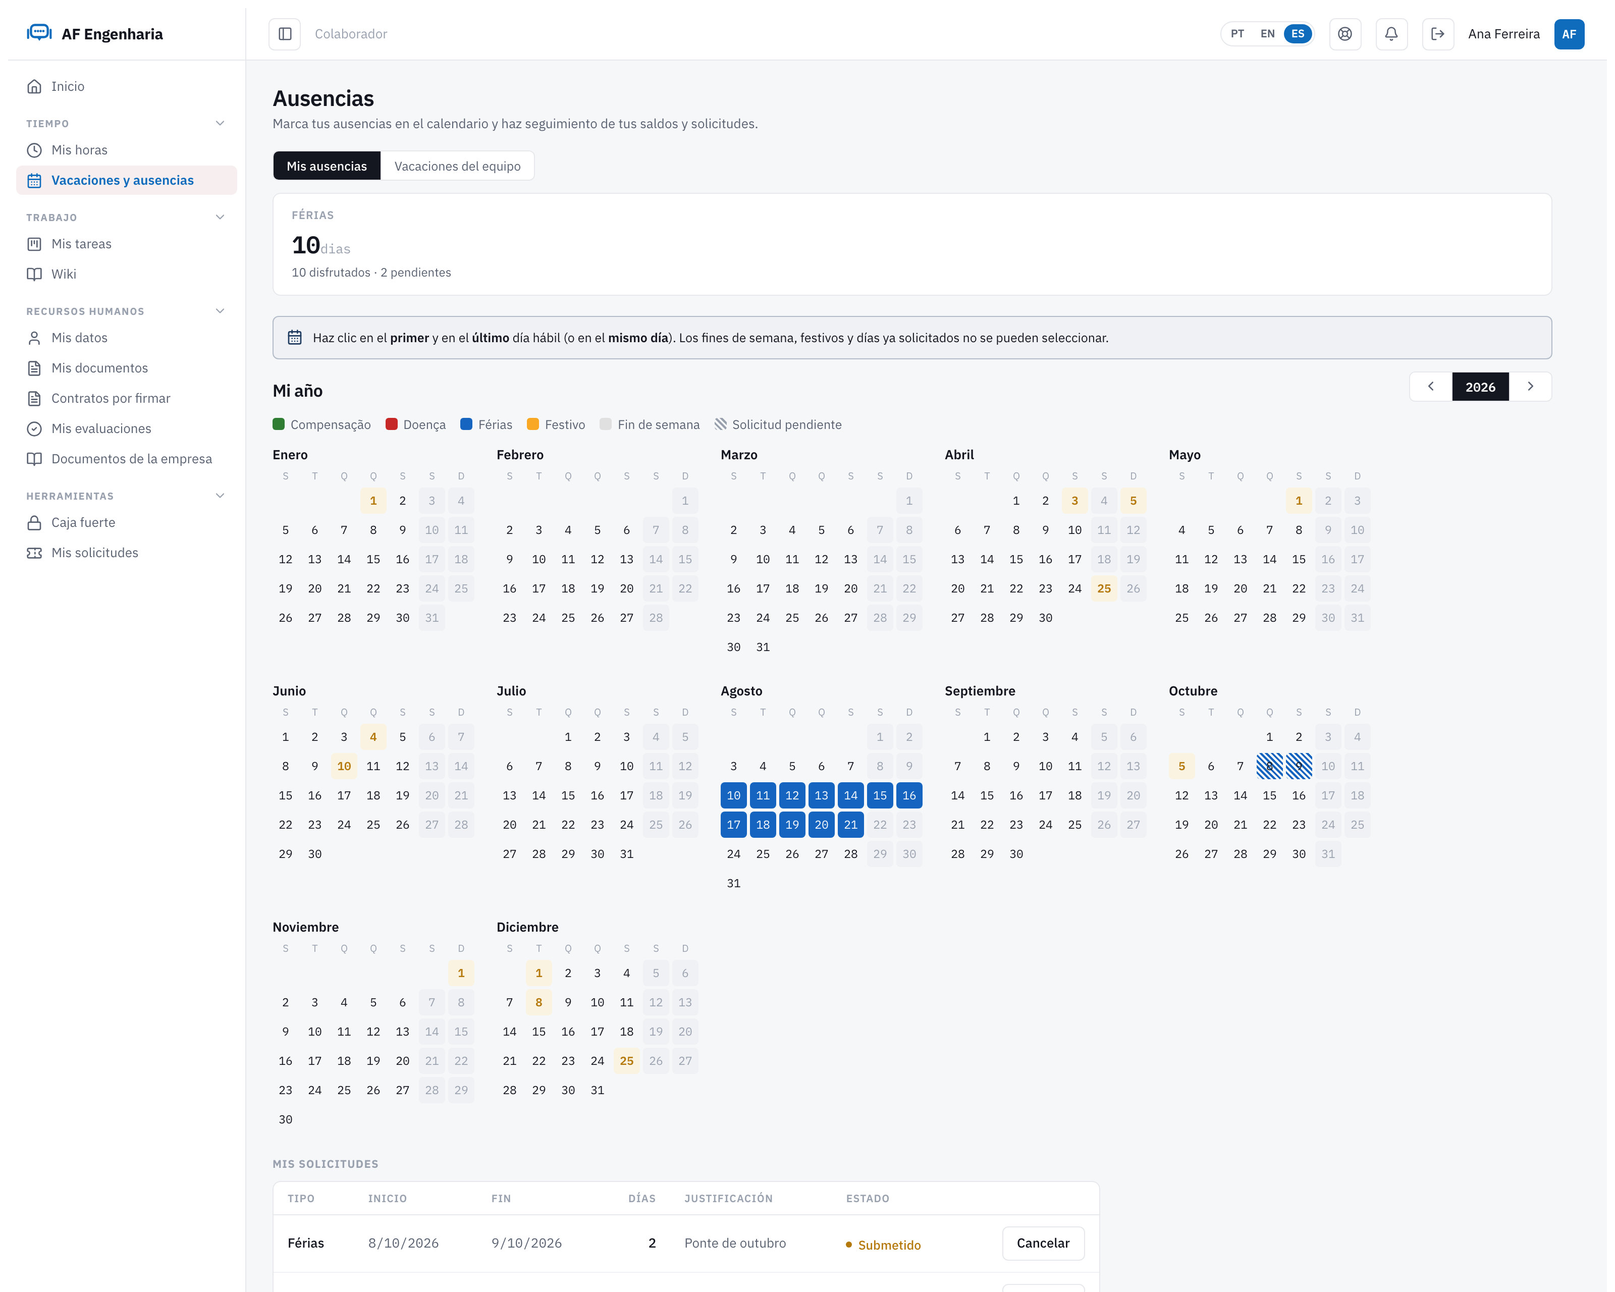Click the orange Festivo legend swatch
Image resolution: width=1615 pixels, height=1292 pixels.
[x=532, y=424]
